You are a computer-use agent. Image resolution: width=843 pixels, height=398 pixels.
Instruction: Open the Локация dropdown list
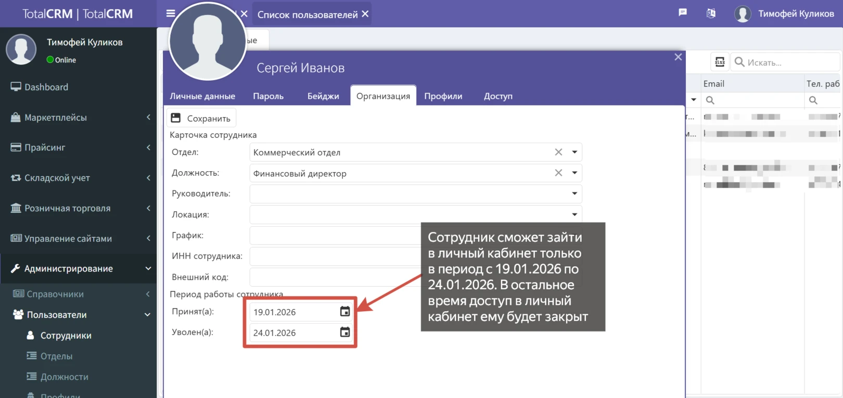pos(574,214)
